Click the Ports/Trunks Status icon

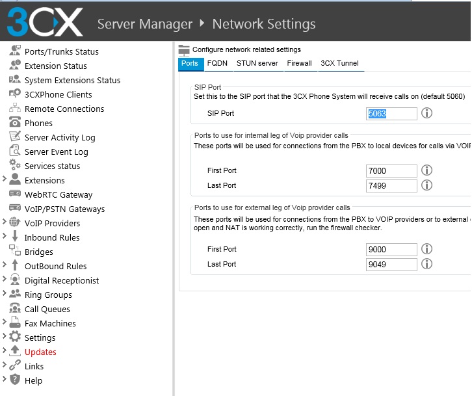[15, 50]
